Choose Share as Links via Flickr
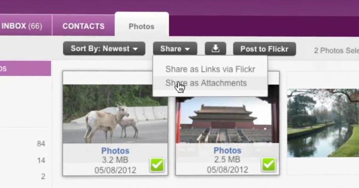 [x=210, y=69]
